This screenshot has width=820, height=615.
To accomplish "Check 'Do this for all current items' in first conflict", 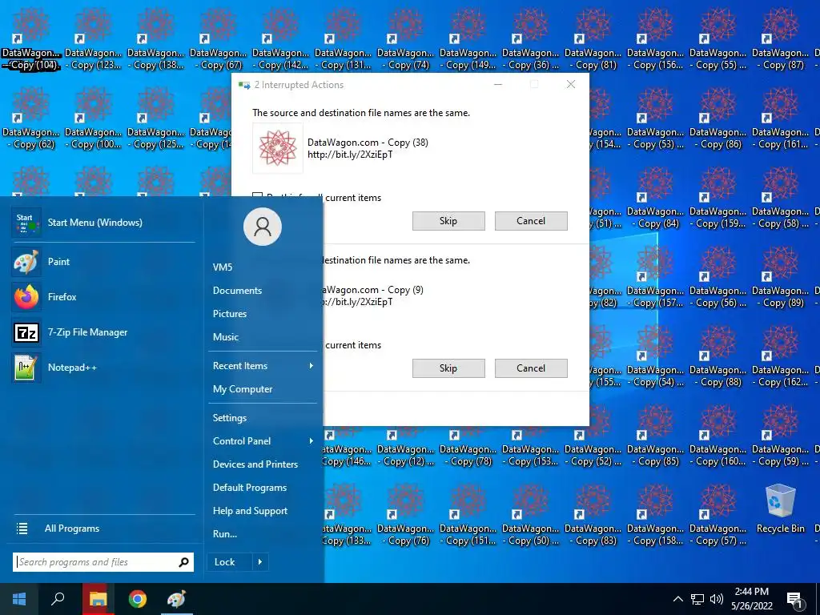I will click(257, 195).
